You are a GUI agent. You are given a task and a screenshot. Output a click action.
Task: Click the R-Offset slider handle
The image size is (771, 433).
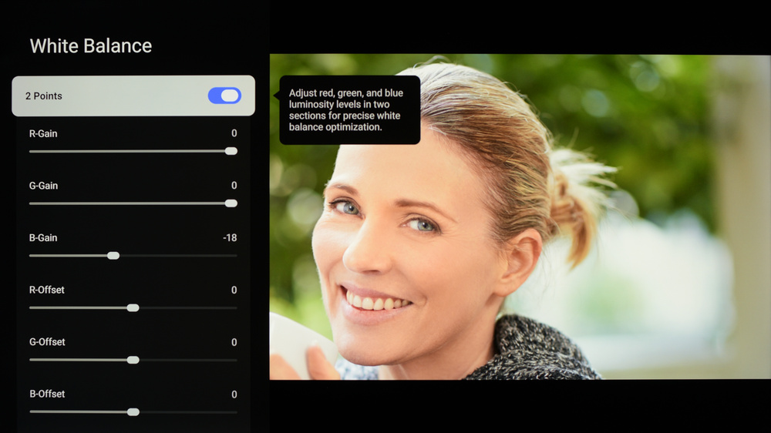(x=133, y=307)
